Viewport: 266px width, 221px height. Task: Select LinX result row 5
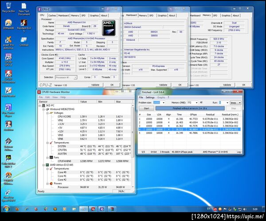coord(190,133)
